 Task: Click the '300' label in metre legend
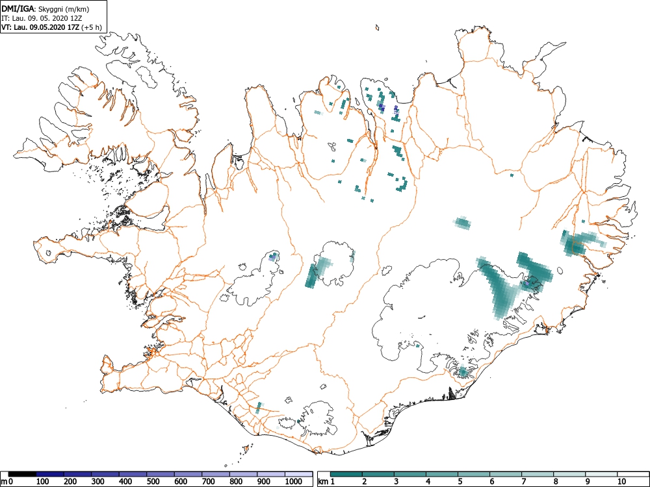(x=98, y=482)
